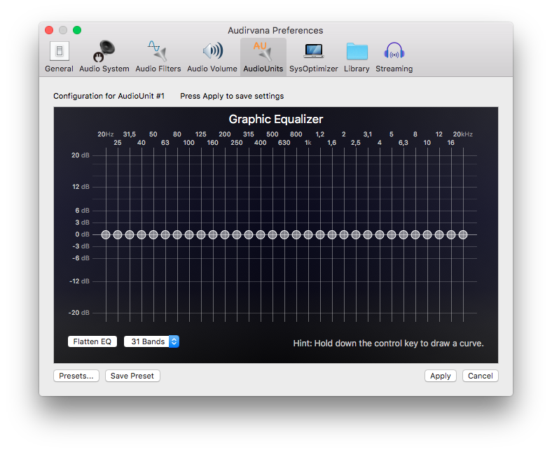The width and height of the screenshot is (552, 452).
Task: Click the 800 Hz band slider knob
Action: click(x=296, y=234)
